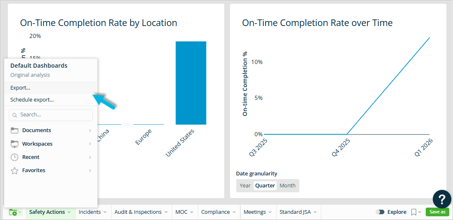Click the Documents folder icon
This screenshot has height=220, width=453.
(x=14, y=130)
